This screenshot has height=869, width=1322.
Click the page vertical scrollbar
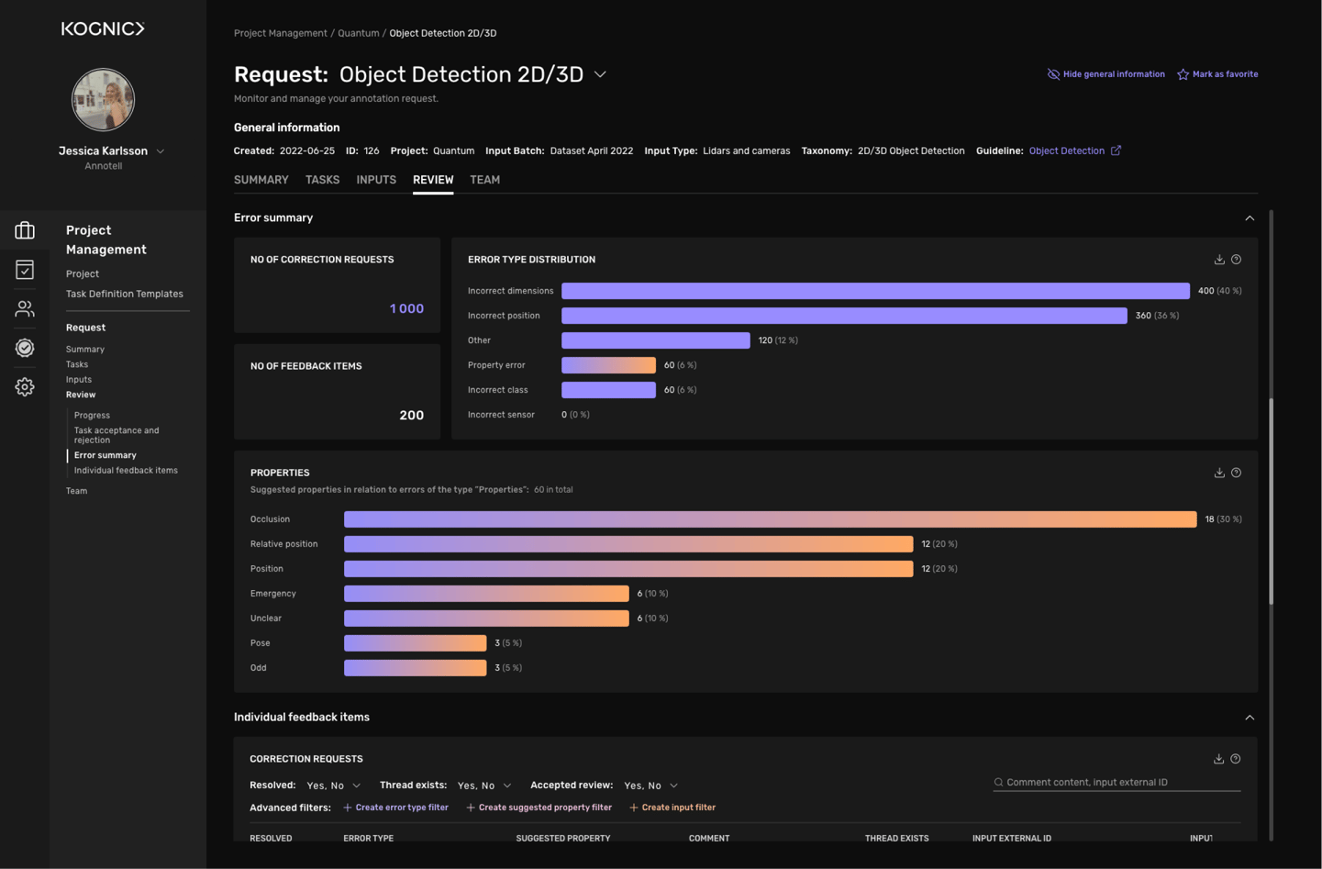pos(1271,500)
